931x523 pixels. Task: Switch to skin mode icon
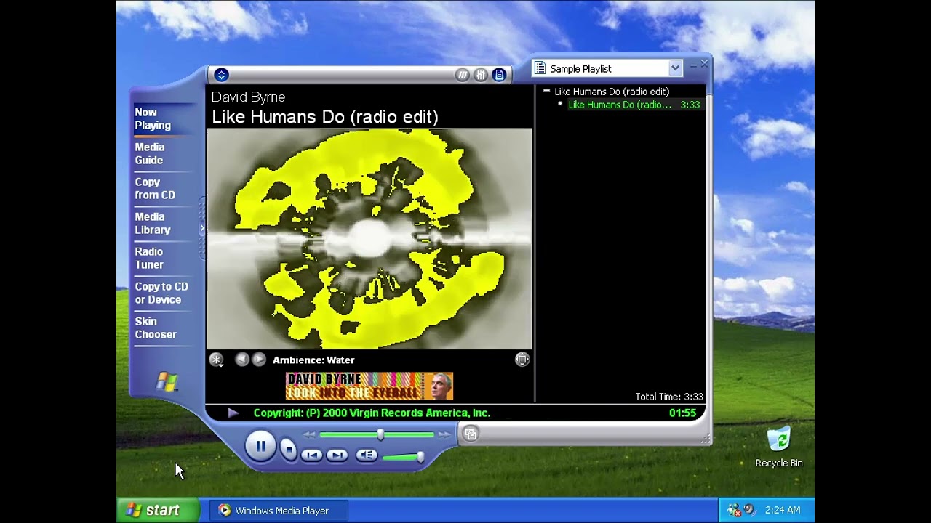click(471, 434)
